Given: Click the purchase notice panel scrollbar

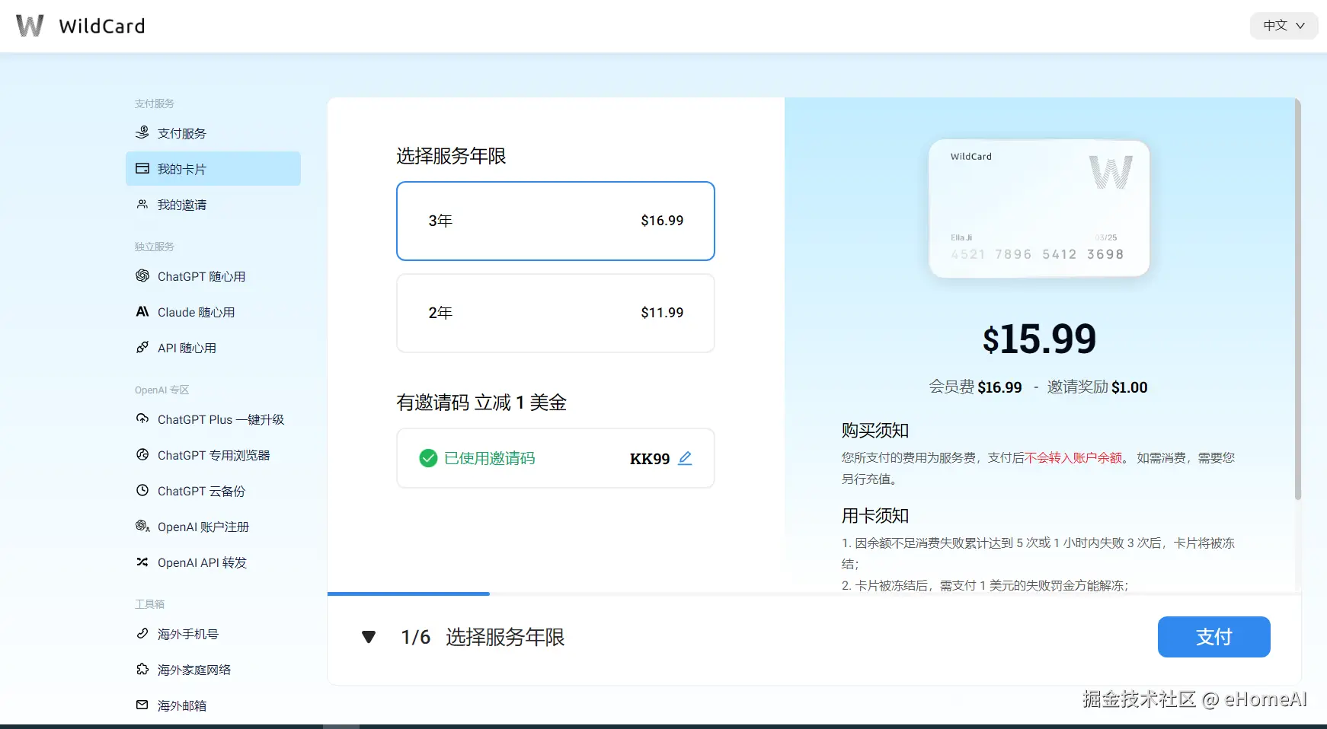Looking at the screenshot, I should tap(1297, 301).
